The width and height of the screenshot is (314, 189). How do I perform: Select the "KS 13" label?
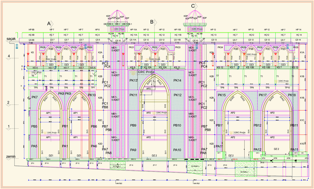coord(295,68)
